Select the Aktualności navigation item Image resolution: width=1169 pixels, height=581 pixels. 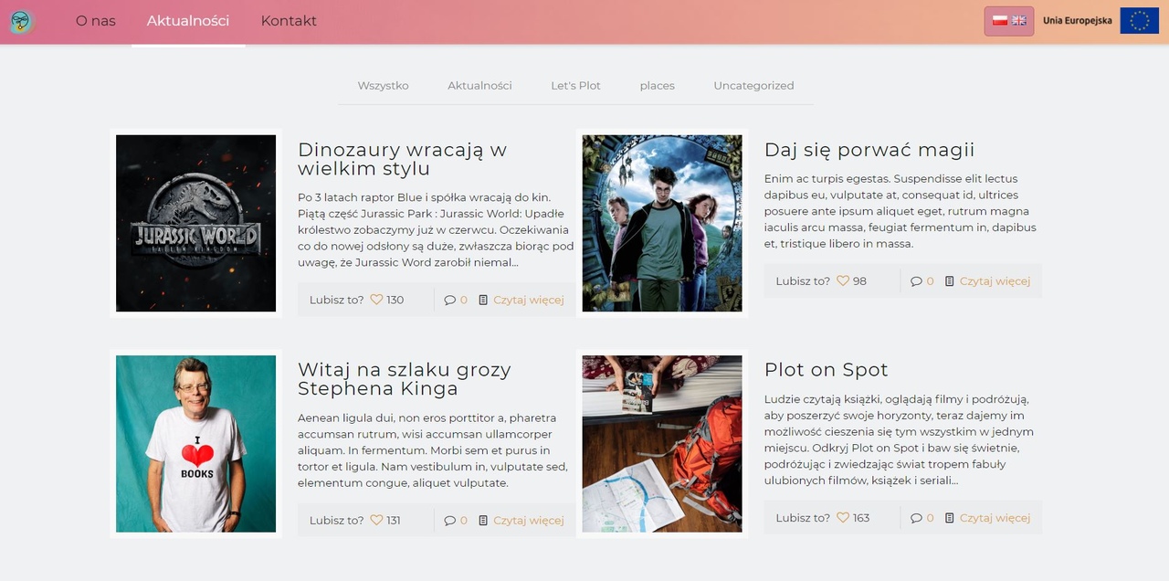click(188, 21)
